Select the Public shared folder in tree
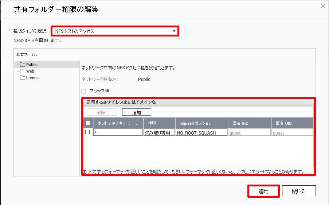Viewport: 329px width, 205px height. tap(32, 65)
